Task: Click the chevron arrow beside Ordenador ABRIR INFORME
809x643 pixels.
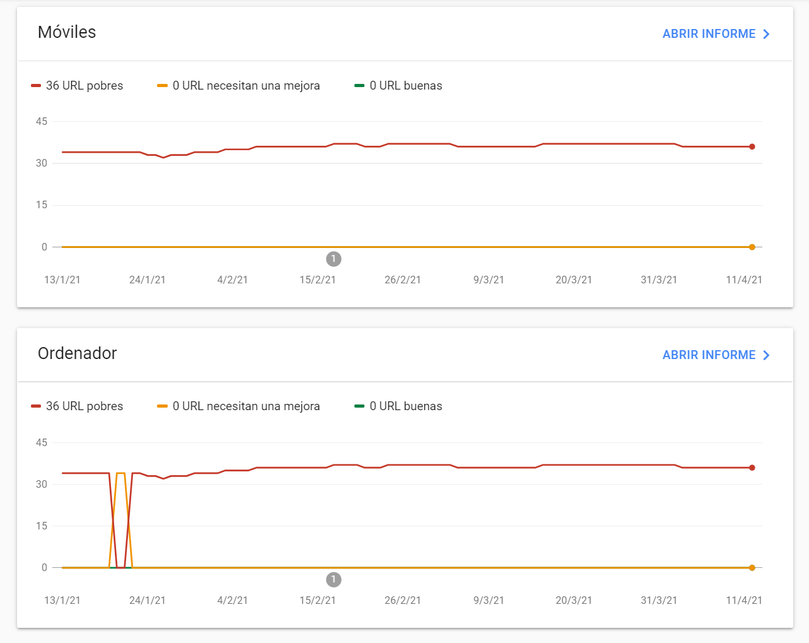Action: tap(766, 355)
